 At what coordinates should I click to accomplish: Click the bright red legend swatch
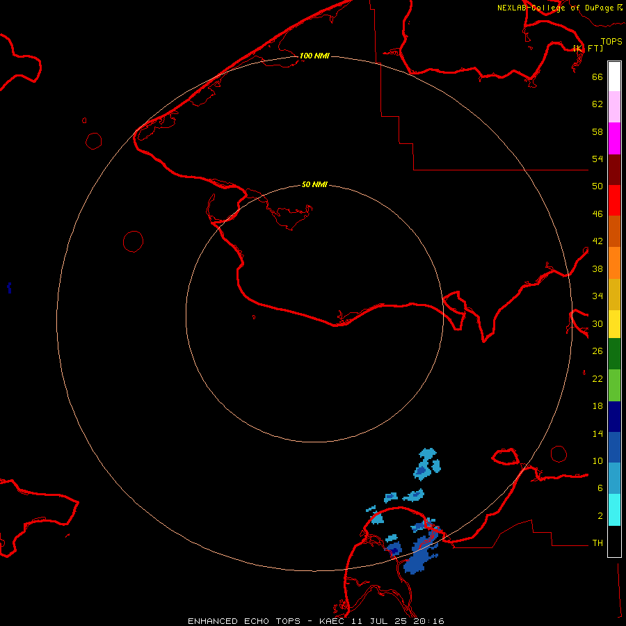click(x=614, y=200)
